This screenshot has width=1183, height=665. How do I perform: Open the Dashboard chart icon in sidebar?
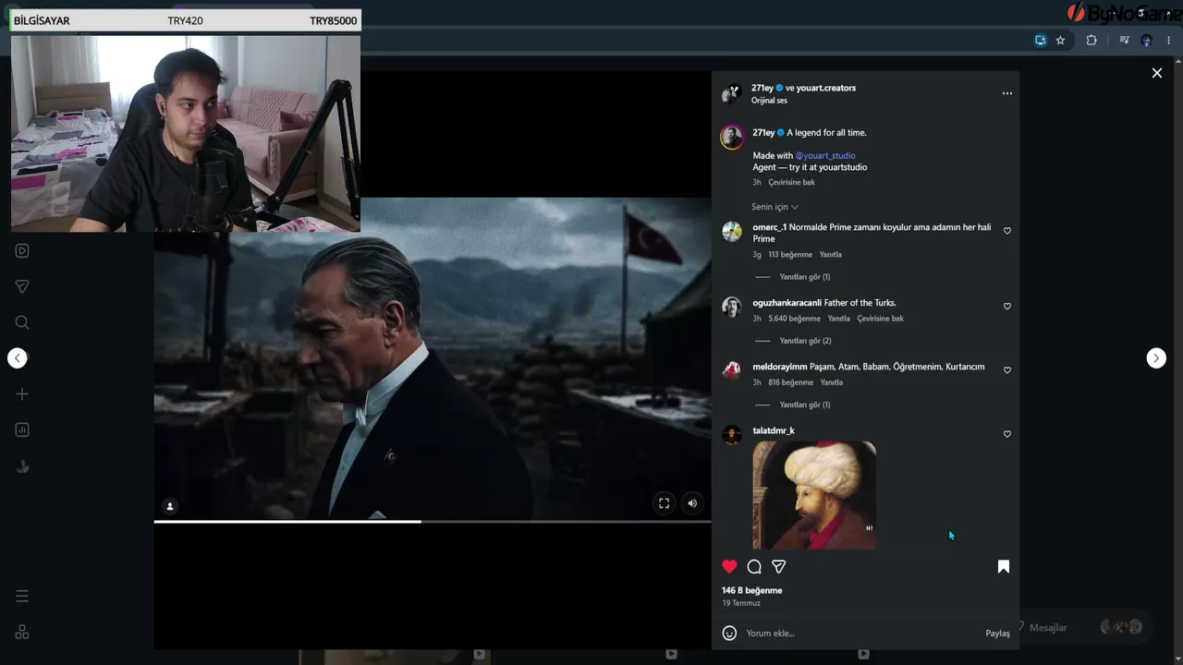22,430
